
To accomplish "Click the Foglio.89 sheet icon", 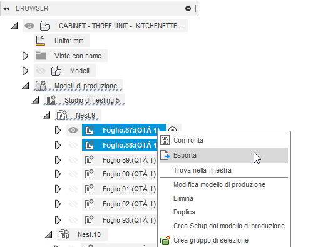I will (x=90, y=160).
